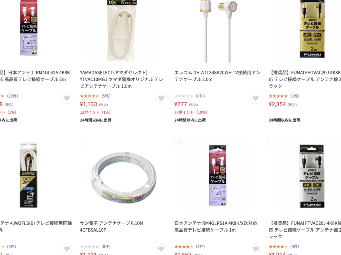Open 3 reviews link for FUNAI FTVAC20J
The width and height of the screenshot is (341, 255).
[295, 246]
